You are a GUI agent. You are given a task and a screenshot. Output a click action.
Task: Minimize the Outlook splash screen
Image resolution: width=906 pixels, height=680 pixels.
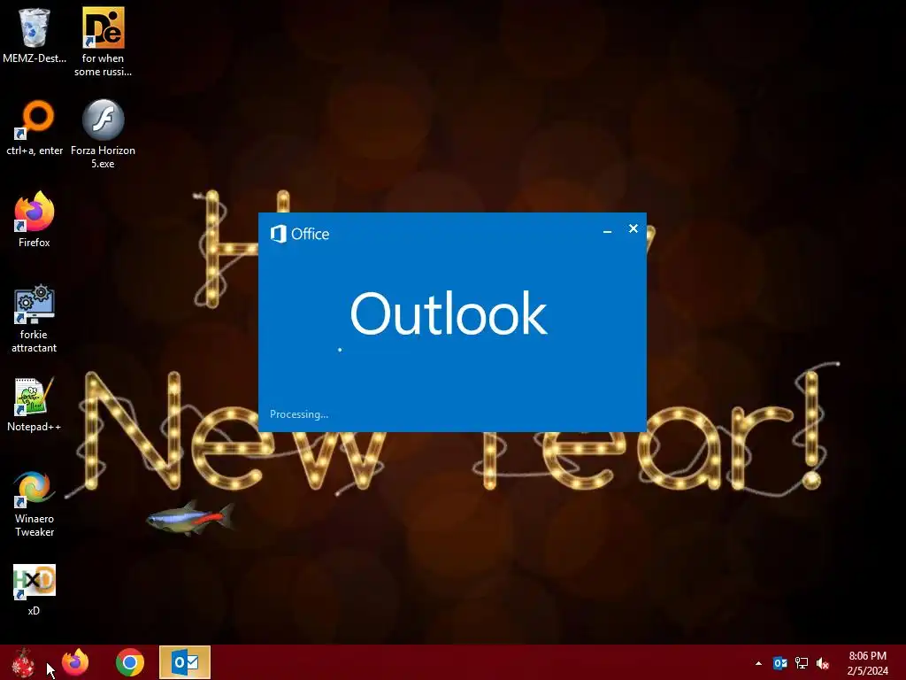pos(607,230)
